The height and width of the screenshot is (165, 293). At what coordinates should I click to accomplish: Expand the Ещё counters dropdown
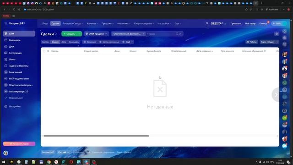128,42
